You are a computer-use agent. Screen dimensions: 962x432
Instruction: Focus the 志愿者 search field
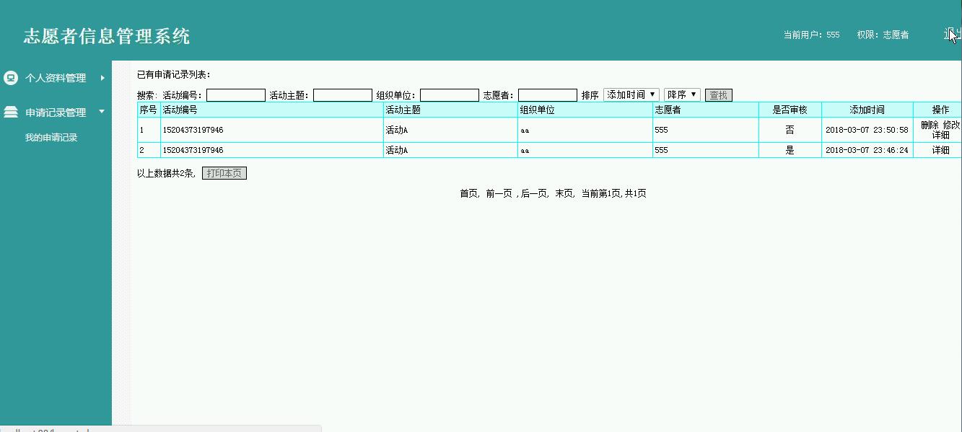click(548, 95)
